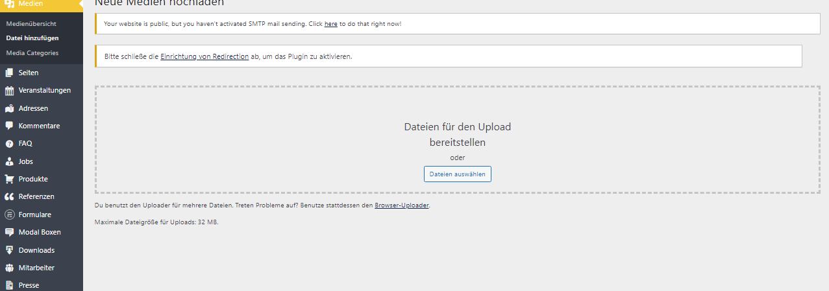Screen dimensions: 829x291
Task: Open the Einrichtung von Redirection link
Action: (204, 56)
